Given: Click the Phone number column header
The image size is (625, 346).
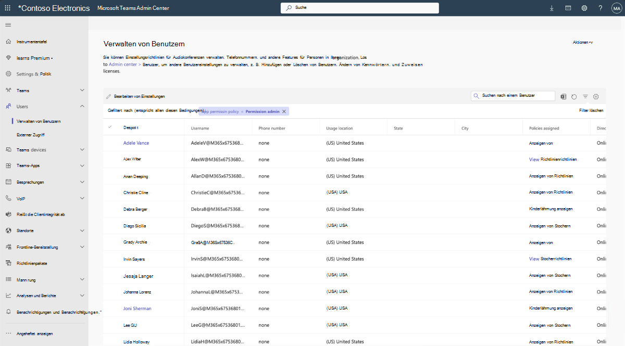Looking at the screenshot, I should click(x=272, y=128).
